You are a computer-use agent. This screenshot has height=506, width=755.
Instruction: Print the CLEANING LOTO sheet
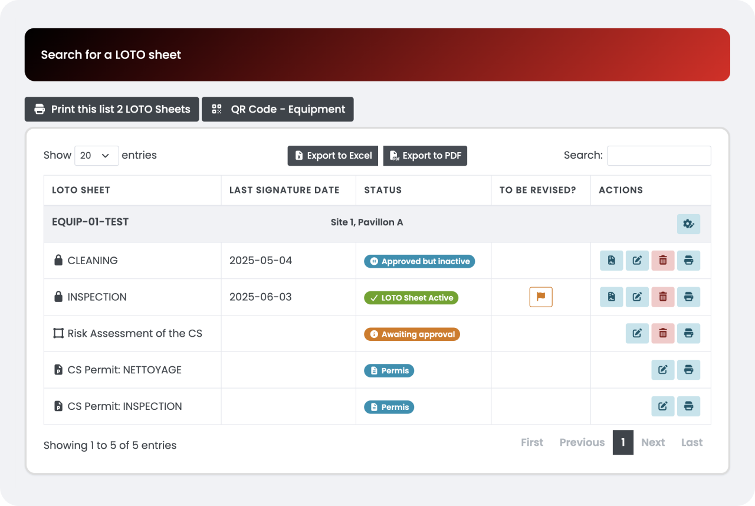(x=688, y=261)
